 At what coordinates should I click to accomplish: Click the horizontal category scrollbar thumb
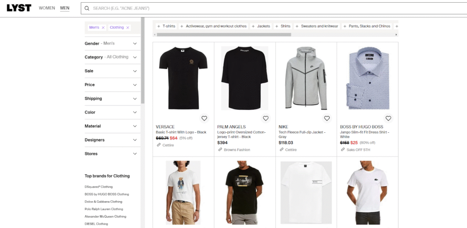click(224, 35)
